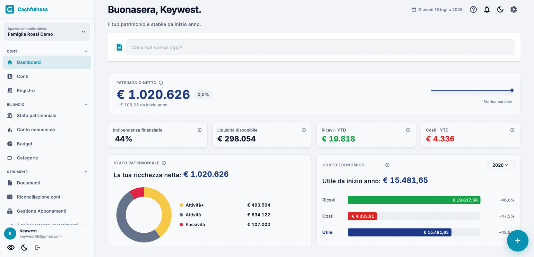Click the blue Utile bar
This screenshot has width=534, height=257.
point(399,232)
